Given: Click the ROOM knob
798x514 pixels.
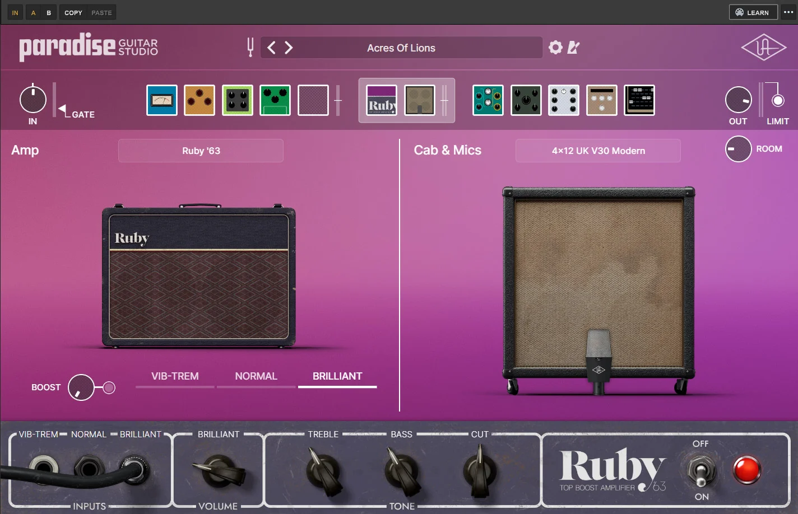Looking at the screenshot, I should [x=739, y=149].
